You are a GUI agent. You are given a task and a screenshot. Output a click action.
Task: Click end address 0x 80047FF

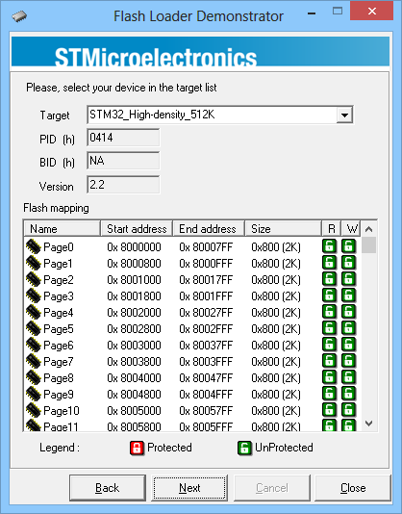pyautogui.click(x=206, y=378)
